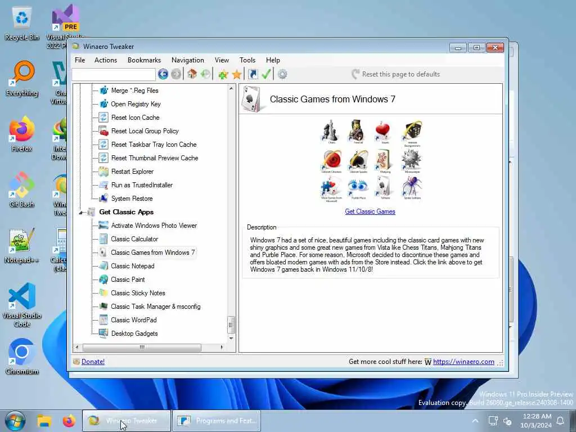
Task: Click Reset this page to defaults
Action: click(x=395, y=74)
